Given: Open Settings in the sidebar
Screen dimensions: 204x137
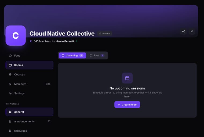Looking at the screenshot, I should tap(30, 93).
